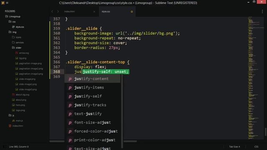Viewport: 267px width, 150px height.
Task: Click the 'display: flex;' line
Action: click(x=90, y=67)
